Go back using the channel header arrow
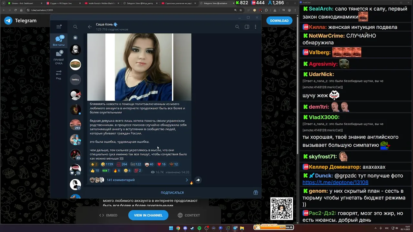Viewport: 413px width, 232px height. (x=90, y=27)
